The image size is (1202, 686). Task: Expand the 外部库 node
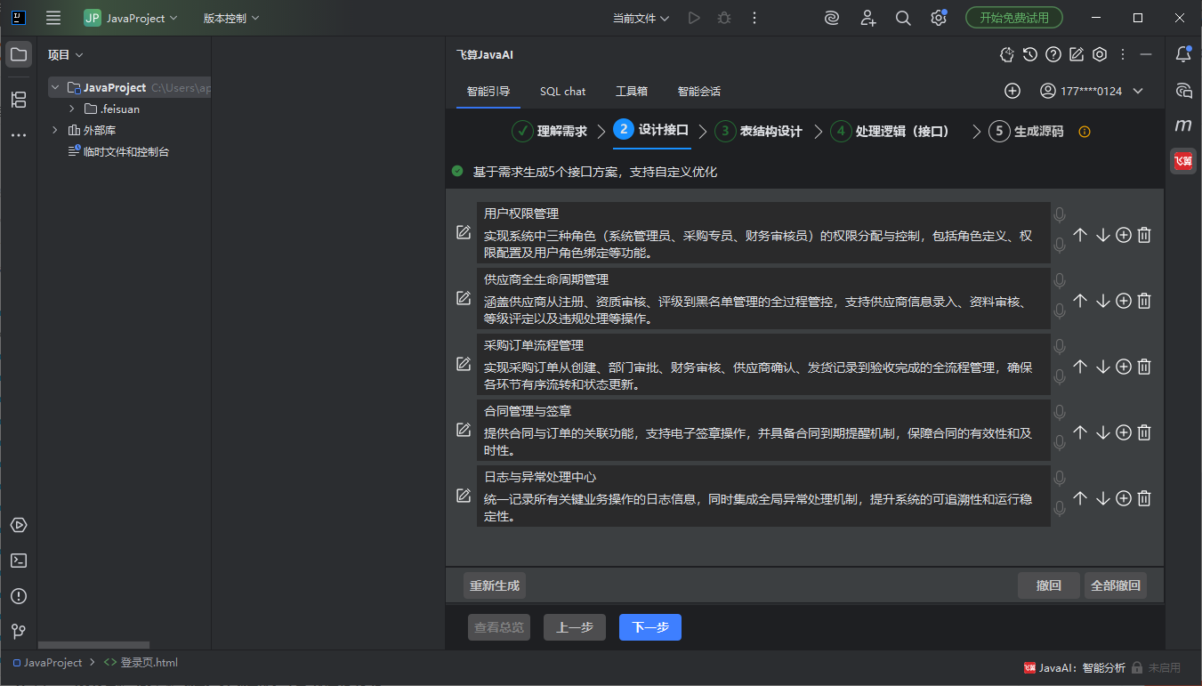(55, 131)
